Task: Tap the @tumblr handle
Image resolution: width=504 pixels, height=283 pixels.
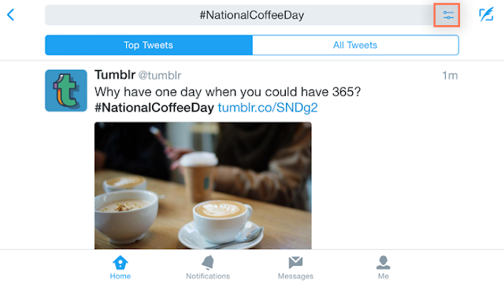Action: (160, 75)
